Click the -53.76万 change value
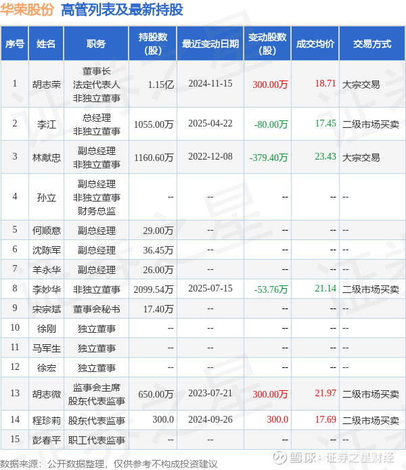 (x=271, y=289)
